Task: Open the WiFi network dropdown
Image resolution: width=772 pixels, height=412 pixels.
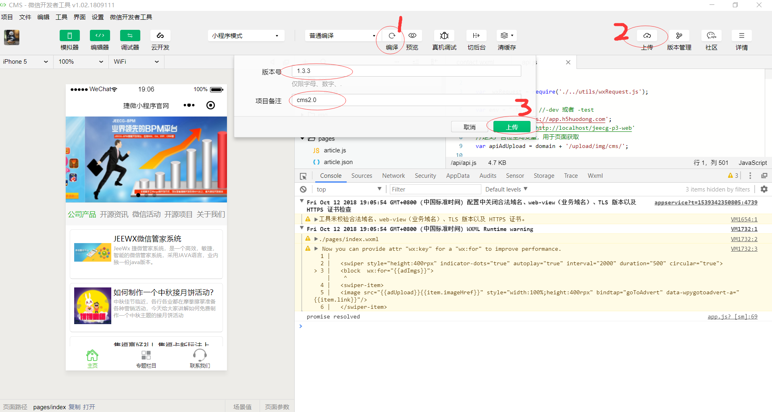Action: pyautogui.click(x=136, y=62)
